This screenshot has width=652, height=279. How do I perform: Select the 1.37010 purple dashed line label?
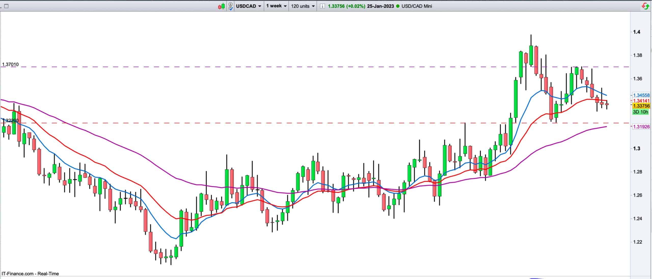pos(10,64)
